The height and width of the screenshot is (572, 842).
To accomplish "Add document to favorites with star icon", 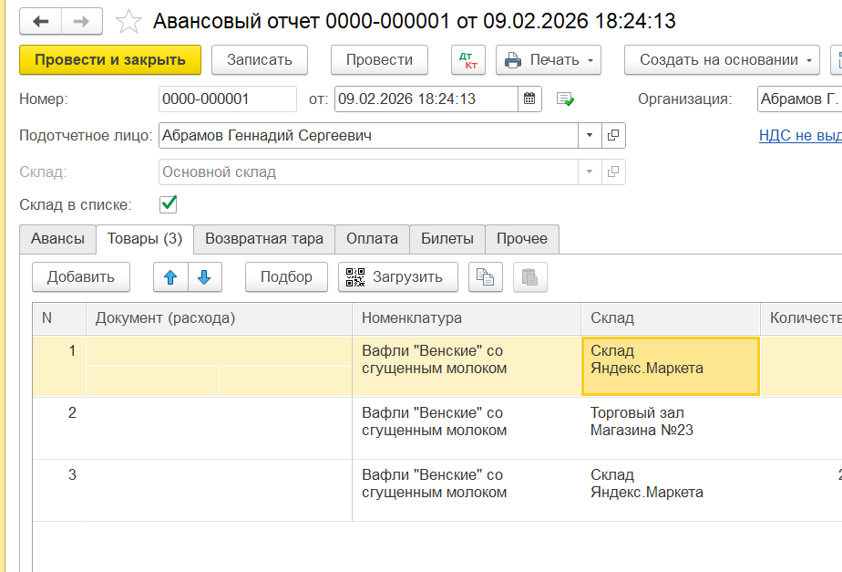I will [x=129, y=21].
